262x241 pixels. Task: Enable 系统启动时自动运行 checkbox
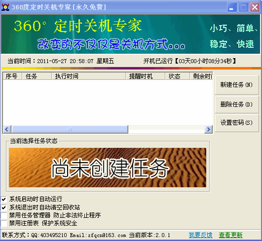4,199
